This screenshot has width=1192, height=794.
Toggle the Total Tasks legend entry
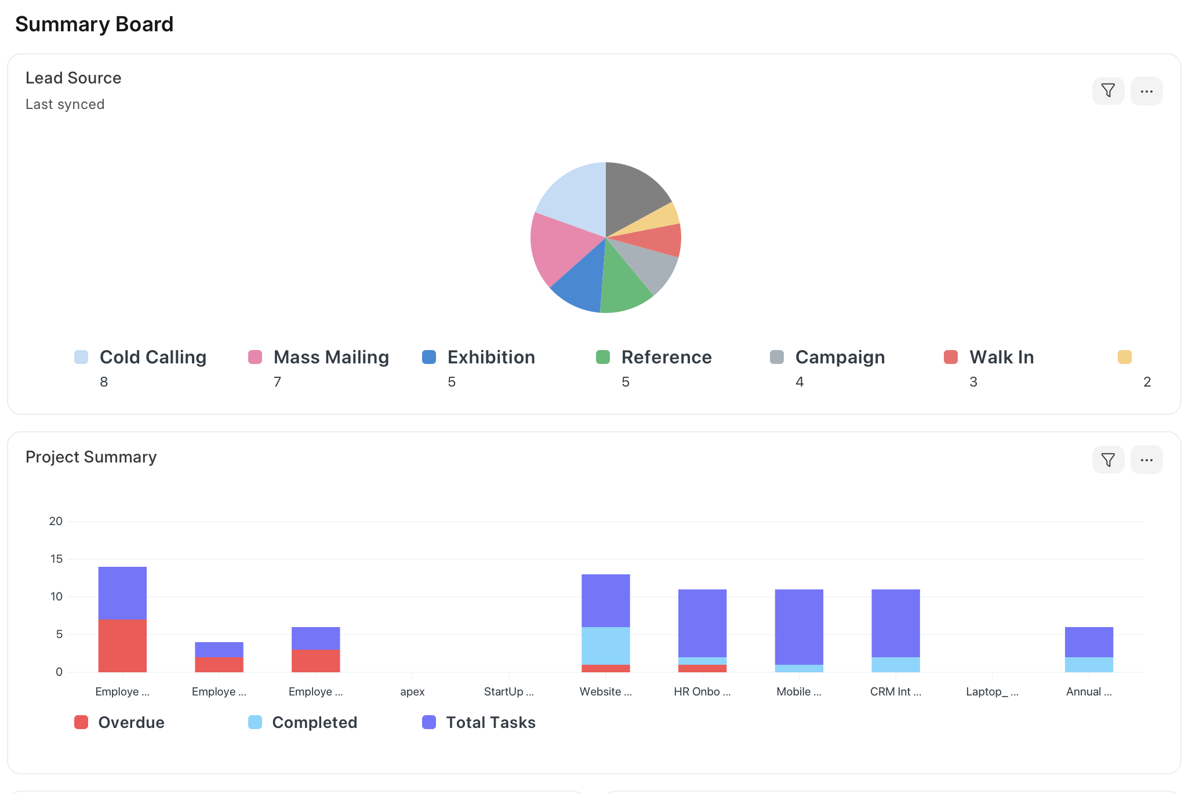click(x=490, y=722)
